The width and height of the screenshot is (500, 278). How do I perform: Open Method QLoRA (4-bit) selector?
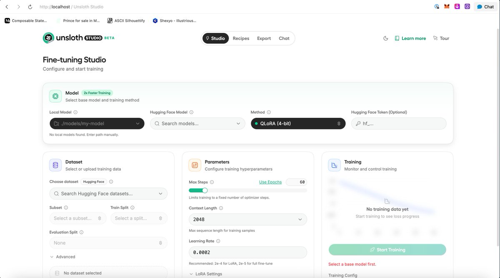click(298, 124)
